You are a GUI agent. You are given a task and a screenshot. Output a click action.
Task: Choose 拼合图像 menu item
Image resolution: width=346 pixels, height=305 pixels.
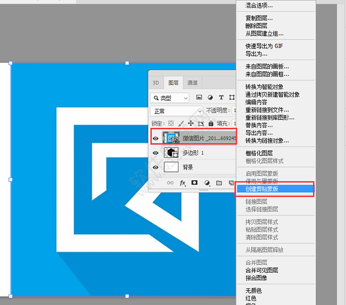point(256,278)
